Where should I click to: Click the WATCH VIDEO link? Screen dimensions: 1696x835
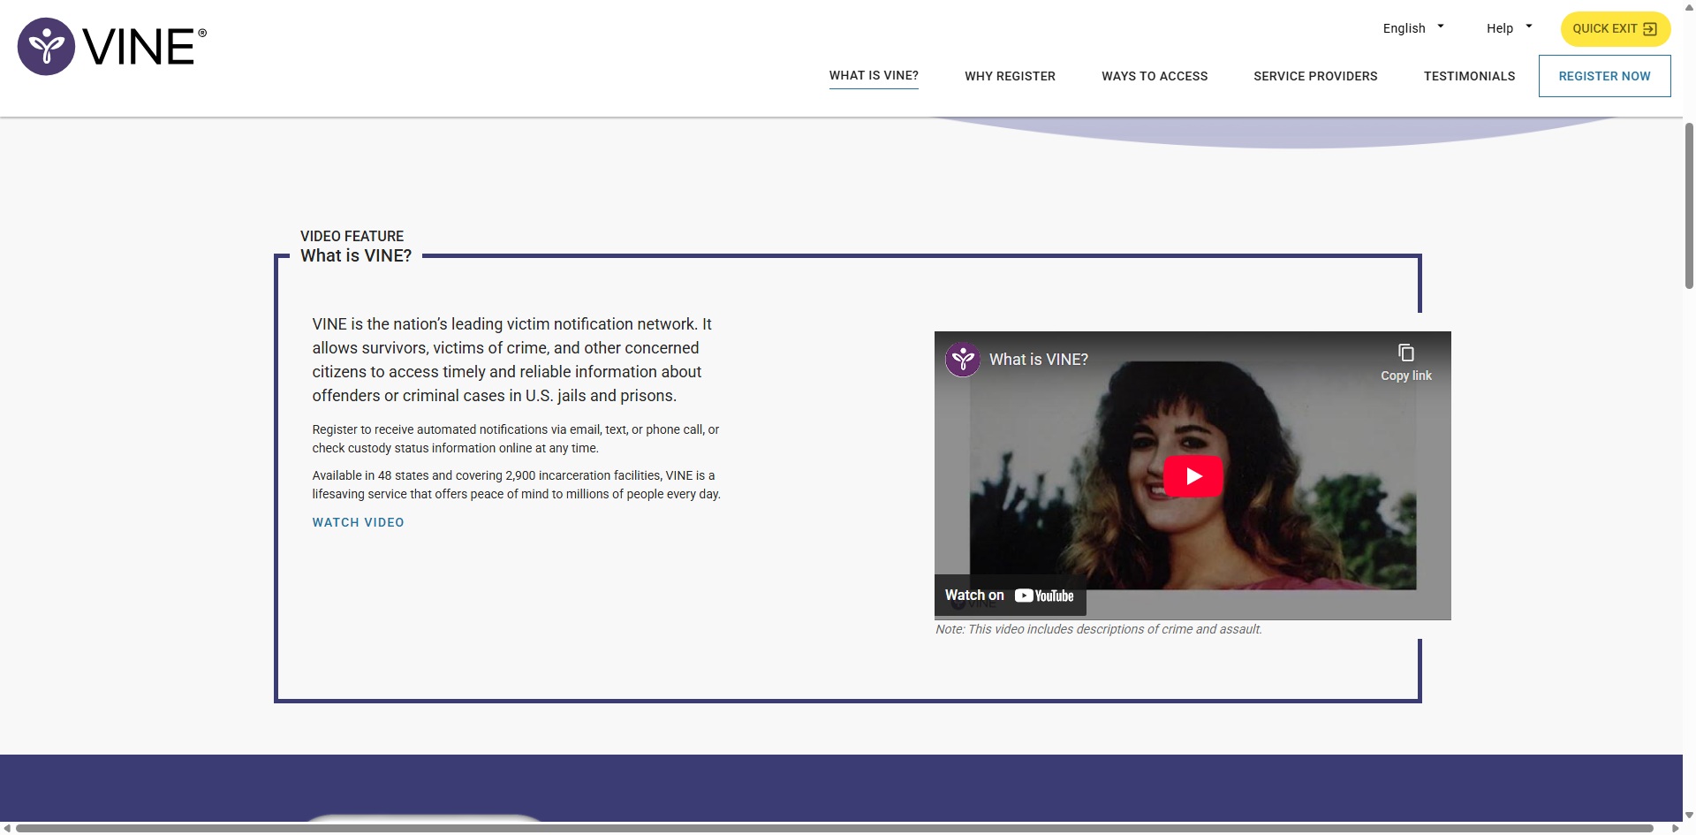[x=358, y=522]
